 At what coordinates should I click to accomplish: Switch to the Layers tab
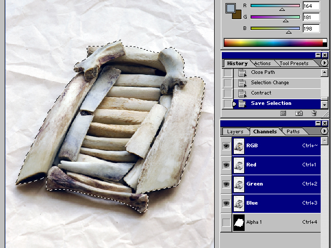pyautogui.click(x=235, y=132)
